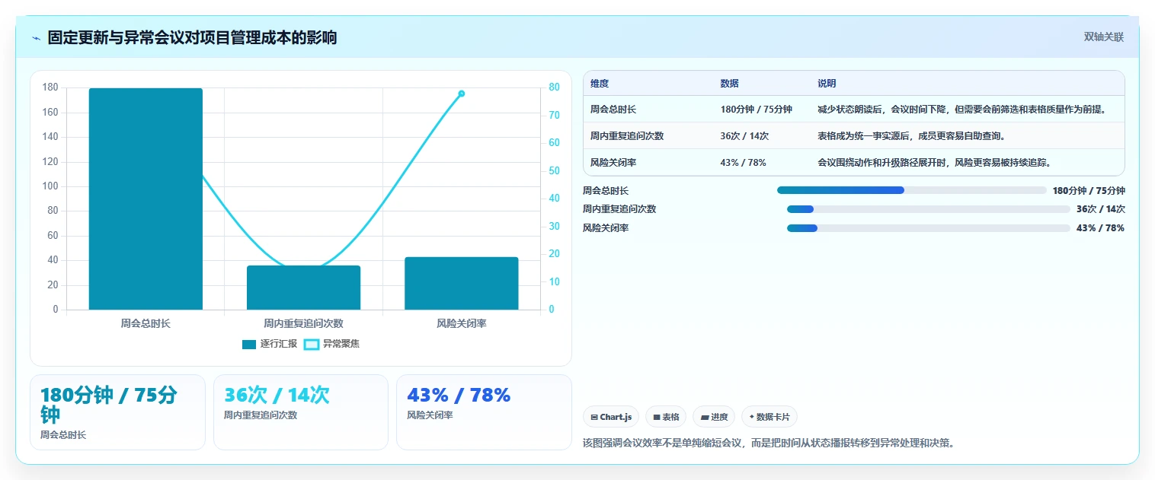1155x480 pixels.
Task: Click the left axis value 100
Action: pyautogui.click(x=50, y=186)
